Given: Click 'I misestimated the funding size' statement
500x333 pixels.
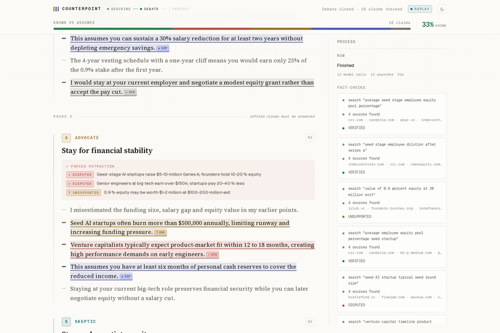Looking at the screenshot, I should pos(184,210).
